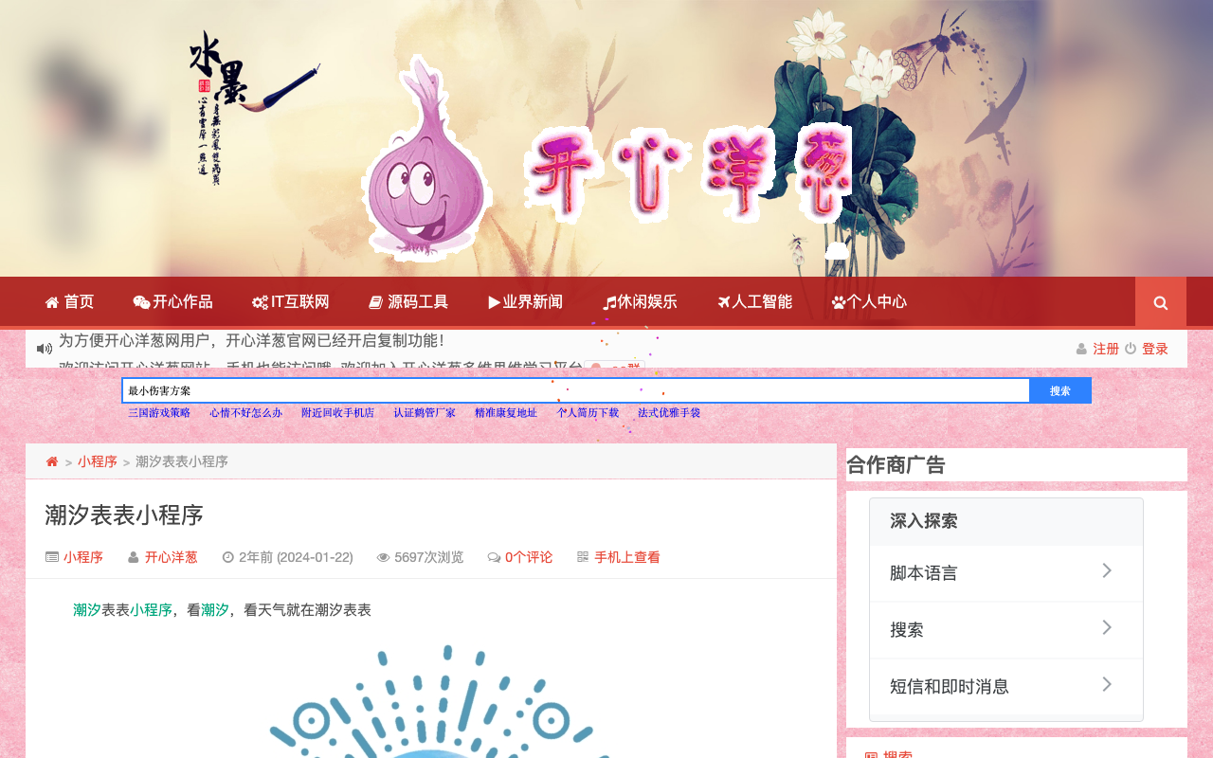Click the author link 开心洋葱

click(172, 557)
